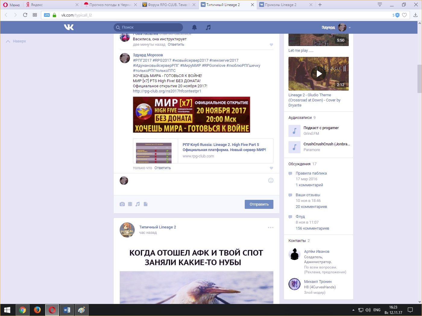Switch to Форум RPG-CLUB tab

click(169, 5)
